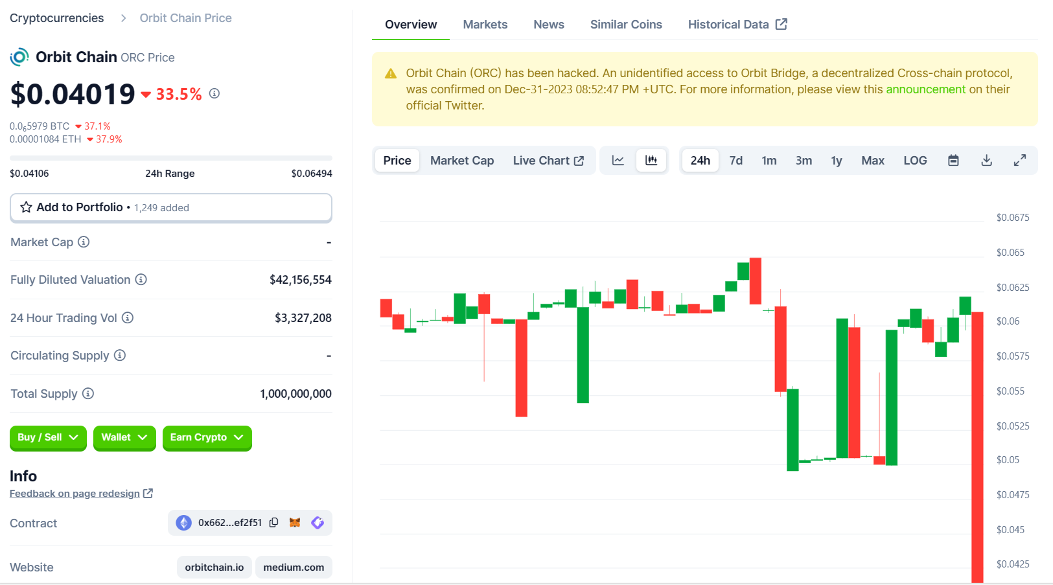Navigate to Cryptocurrencies breadcrumb

coord(56,18)
